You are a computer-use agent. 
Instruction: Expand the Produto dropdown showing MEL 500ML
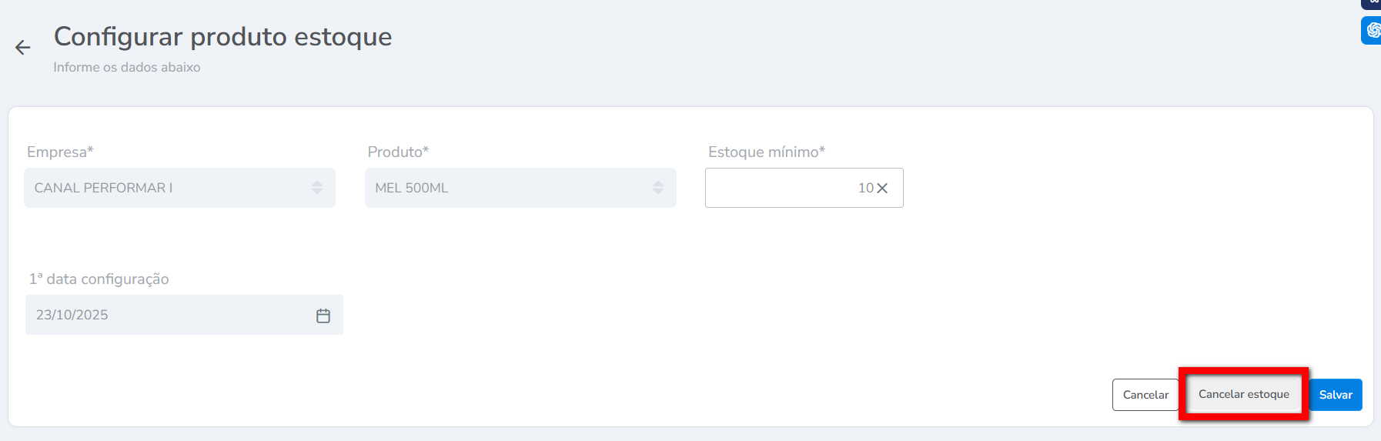(x=508, y=188)
